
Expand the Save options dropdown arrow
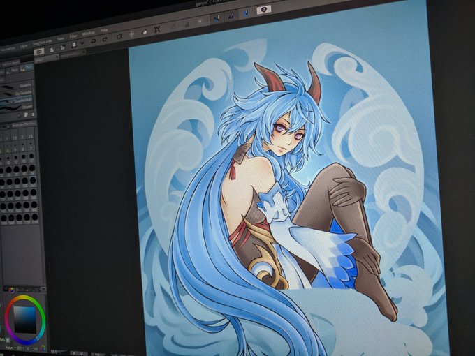(82, 43)
